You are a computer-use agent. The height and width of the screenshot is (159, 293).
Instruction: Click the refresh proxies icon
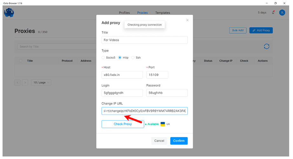click(267, 47)
